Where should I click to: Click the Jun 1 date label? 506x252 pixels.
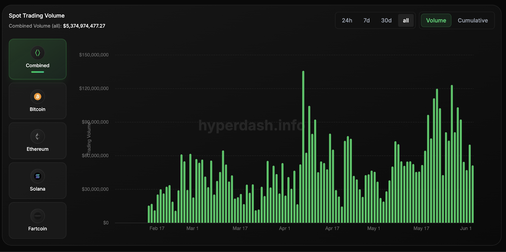point(466,228)
